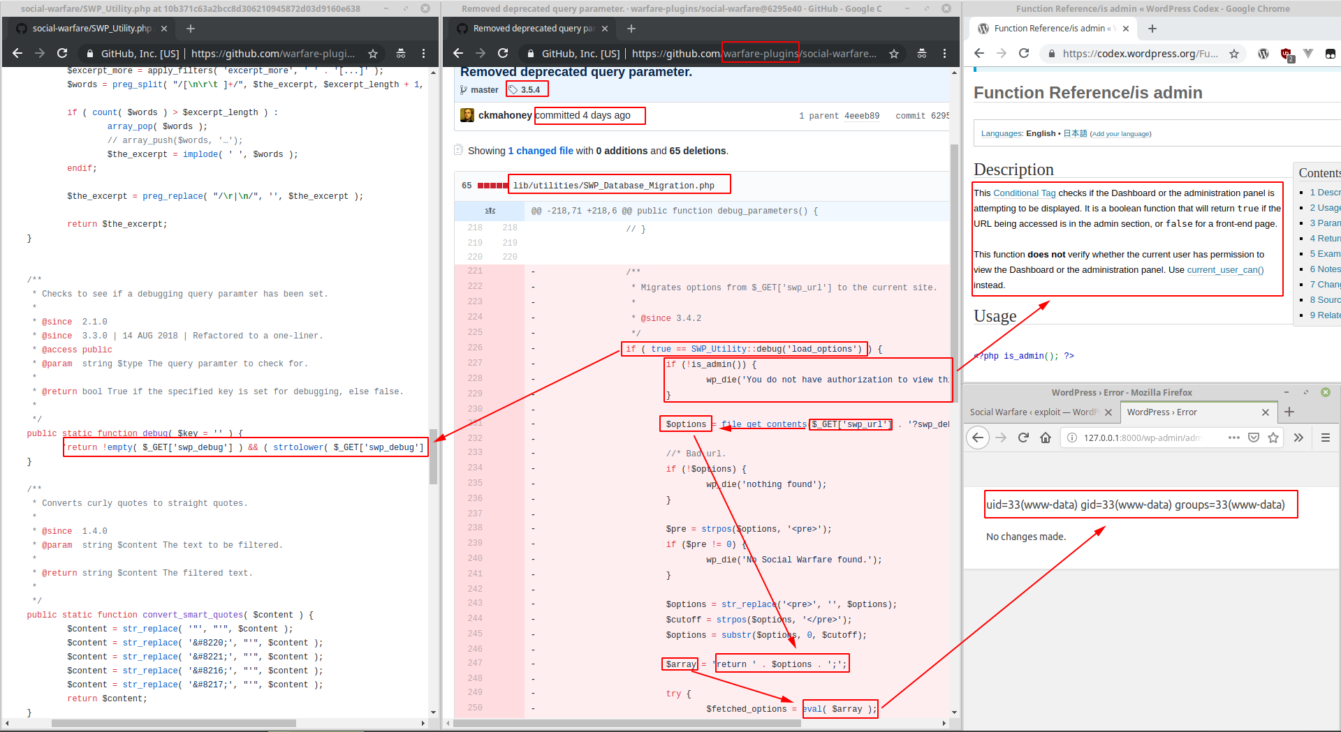
Task: Click the WordPress extension icon in the Codex window
Action: (1263, 54)
